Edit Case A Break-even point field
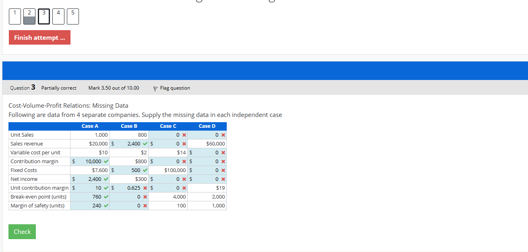 pyautogui.click(x=89, y=197)
